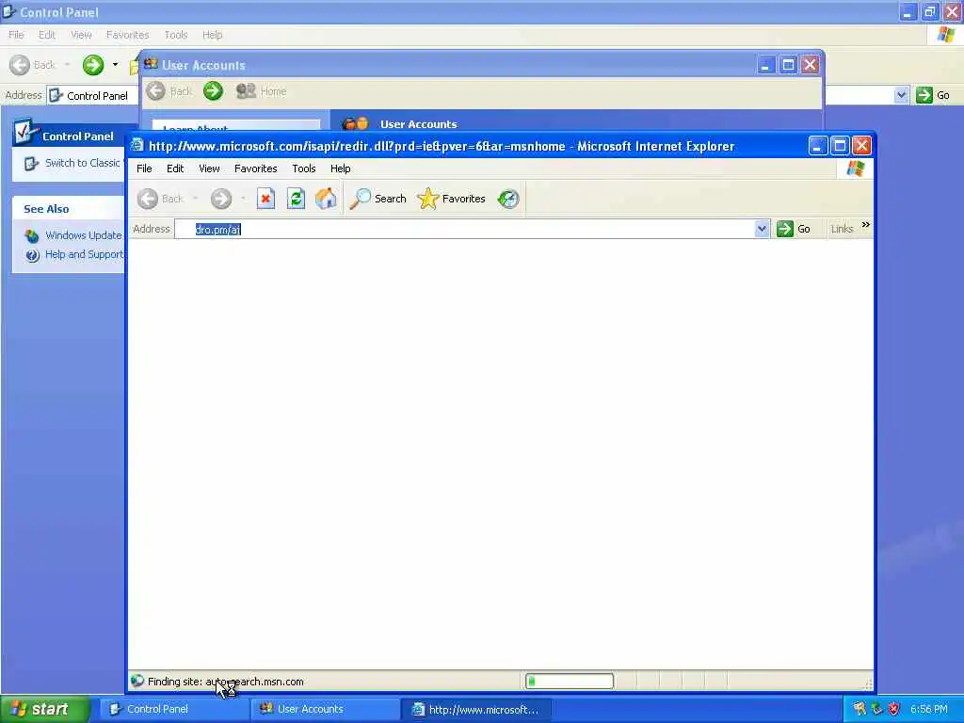The height and width of the screenshot is (723, 964).
Task: Click the IE window resize grip
Action: (867, 683)
